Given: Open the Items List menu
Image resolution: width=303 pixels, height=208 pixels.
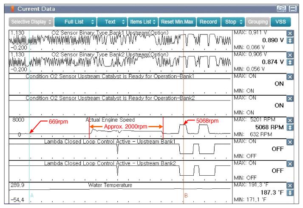Looking at the screenshot, I should 143,22.
